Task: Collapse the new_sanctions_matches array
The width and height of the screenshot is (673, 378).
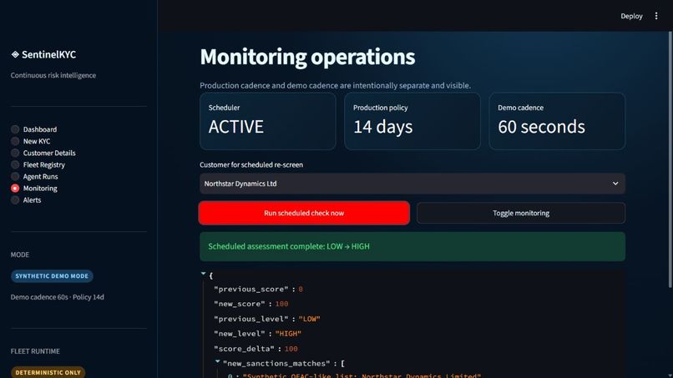Action: (x=217, y=361)
